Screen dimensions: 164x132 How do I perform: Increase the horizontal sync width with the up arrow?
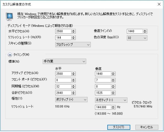tap(73, 85)
